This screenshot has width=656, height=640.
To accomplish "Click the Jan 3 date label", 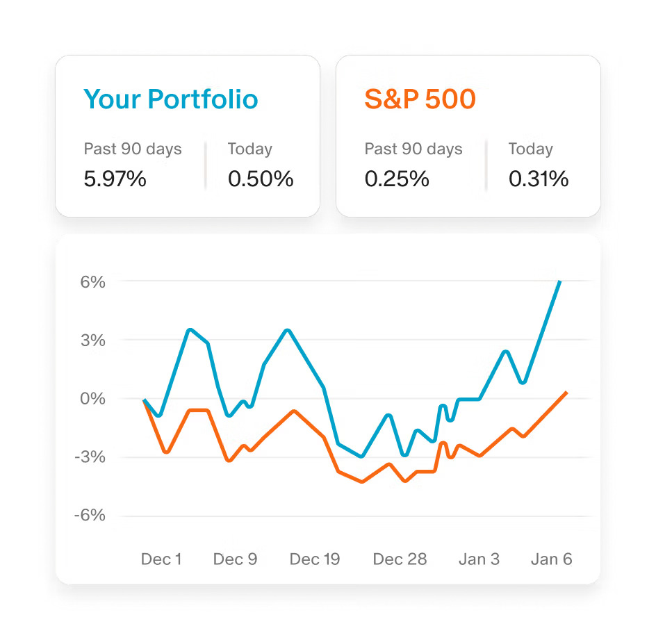I will coord(479,559).
